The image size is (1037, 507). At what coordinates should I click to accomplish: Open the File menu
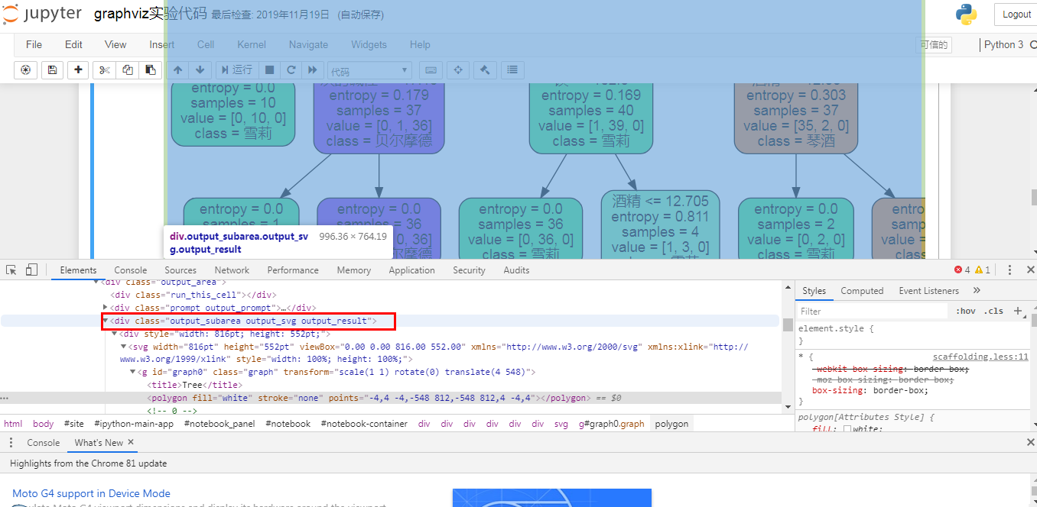(34, 44)
